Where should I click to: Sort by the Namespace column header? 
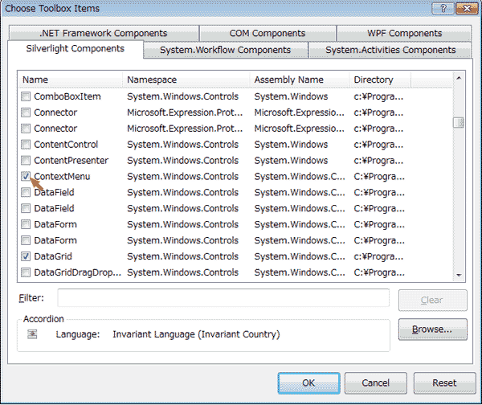click(186, 80)
